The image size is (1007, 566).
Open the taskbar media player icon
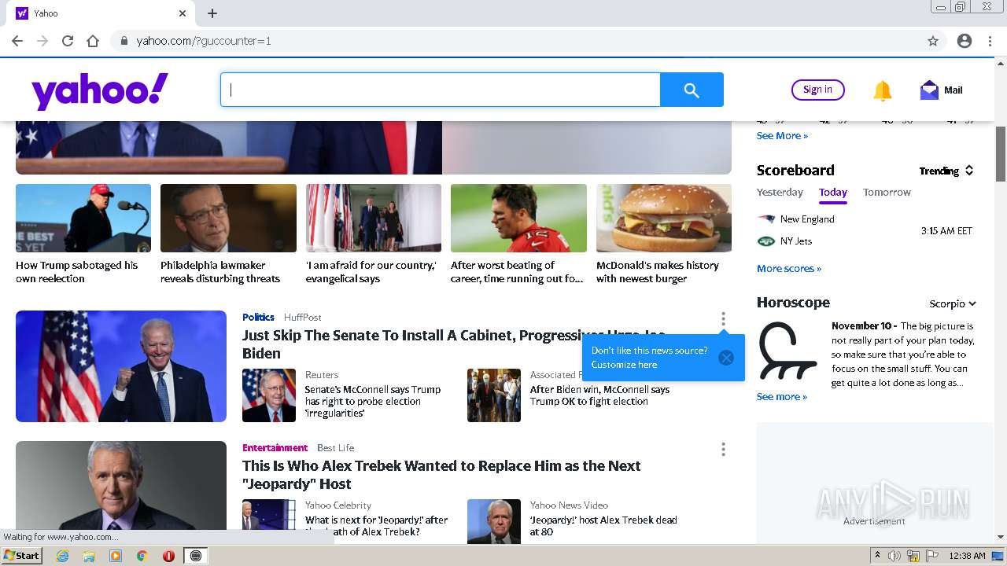116,556
